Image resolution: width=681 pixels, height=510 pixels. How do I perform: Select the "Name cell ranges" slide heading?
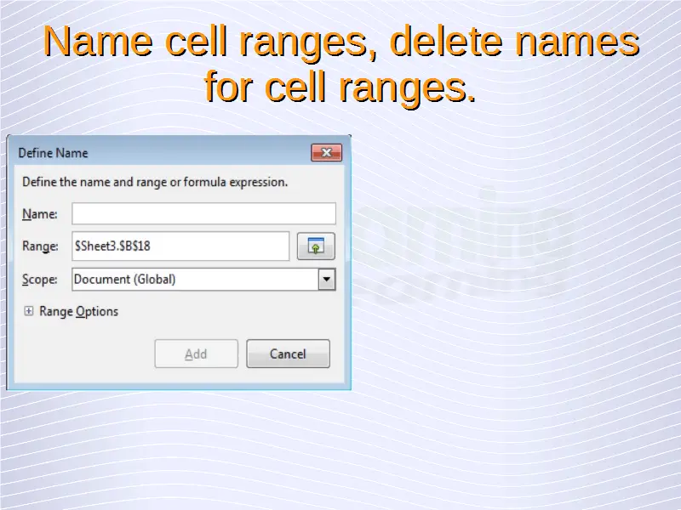point(340,42)
